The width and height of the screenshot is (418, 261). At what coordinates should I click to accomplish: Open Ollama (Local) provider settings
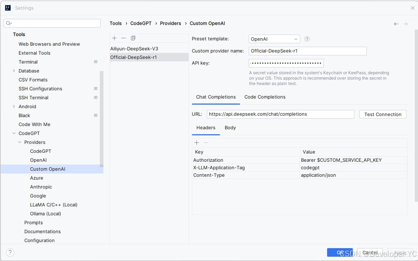pyautogui.click(x=45, y=214)
